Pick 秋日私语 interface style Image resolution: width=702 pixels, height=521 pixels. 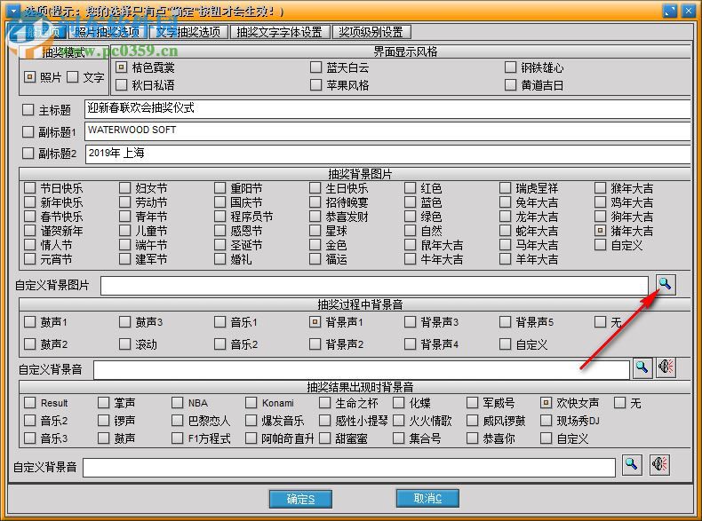pyautogui.click(x=121, y=84)
